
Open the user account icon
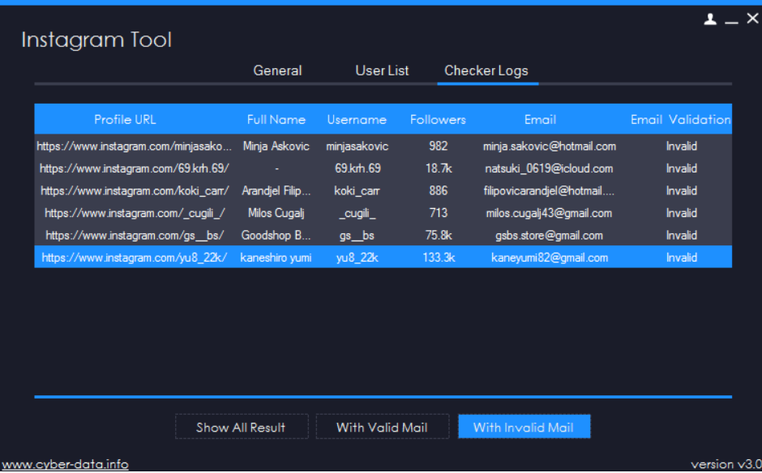(x=710, y=19)
